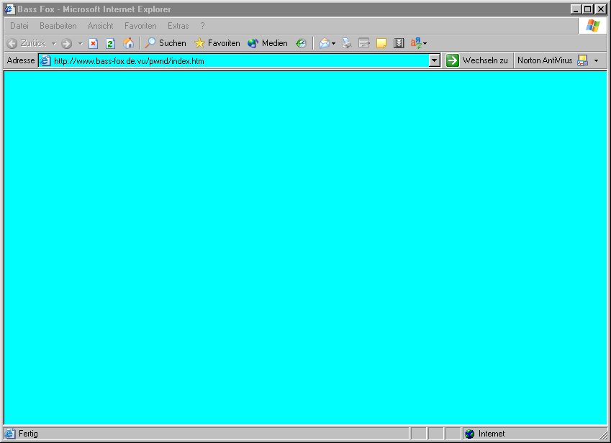Click the Internet zone globe in status bar
611x443 pixels.
470,434
